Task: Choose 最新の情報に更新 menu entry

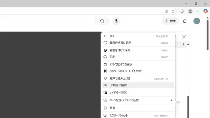Action: pyautogui.click(x=138, y=43)
